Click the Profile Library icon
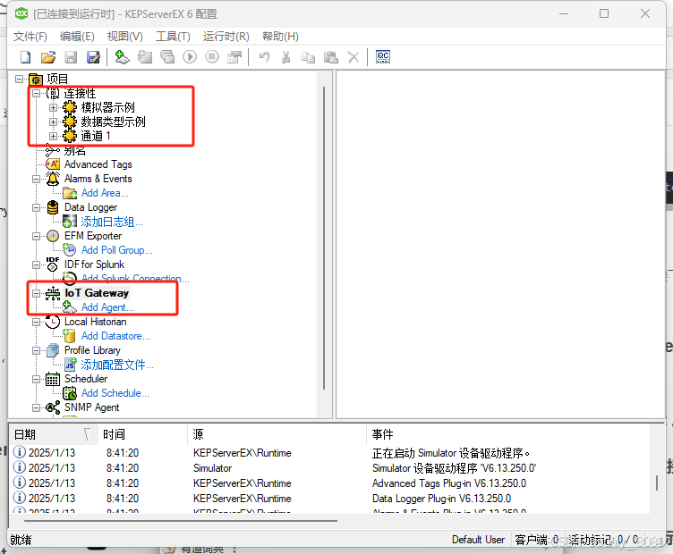The width and height of the screenshot is (673, 554). coord(53,350)
